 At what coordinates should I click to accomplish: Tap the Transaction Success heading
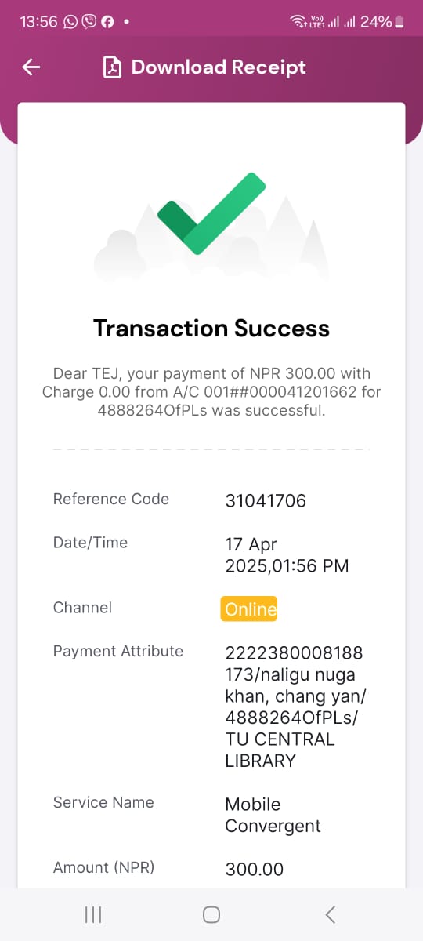point(211,328)
